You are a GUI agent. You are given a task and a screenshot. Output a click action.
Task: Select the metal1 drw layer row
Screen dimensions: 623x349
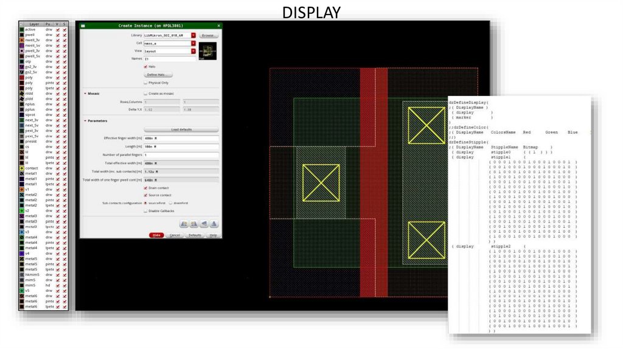[x=44, y=173]
